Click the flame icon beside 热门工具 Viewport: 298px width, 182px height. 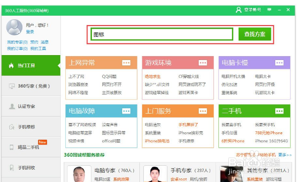click(11, 65)
